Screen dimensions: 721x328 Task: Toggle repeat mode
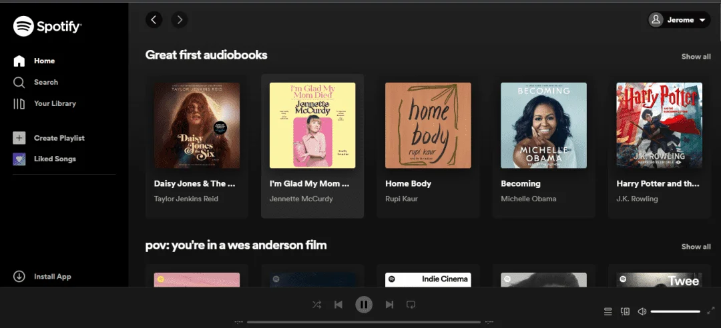click(x=411, y=304)
